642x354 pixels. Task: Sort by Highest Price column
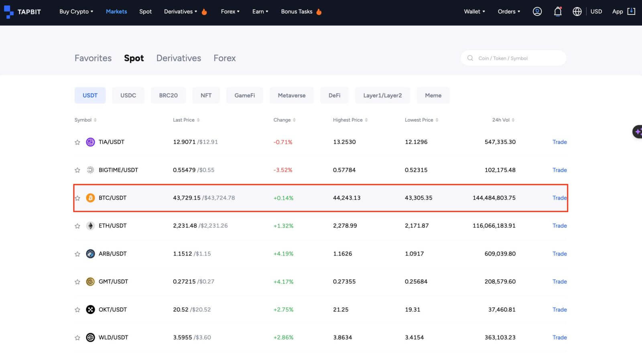pyautogui.click(x=350, y=120)
